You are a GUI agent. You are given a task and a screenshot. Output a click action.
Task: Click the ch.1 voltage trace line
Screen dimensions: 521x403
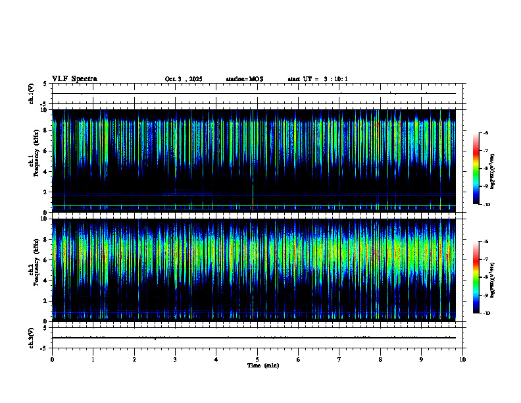pos(254,94)
